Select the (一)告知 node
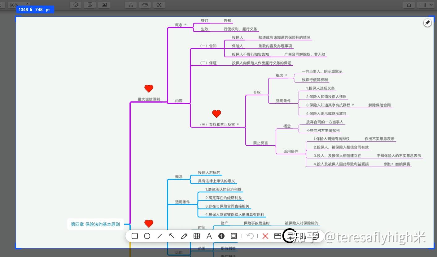The width and height of the screenshot is (437, 257). pyautogui.click(x=208, y=46)
